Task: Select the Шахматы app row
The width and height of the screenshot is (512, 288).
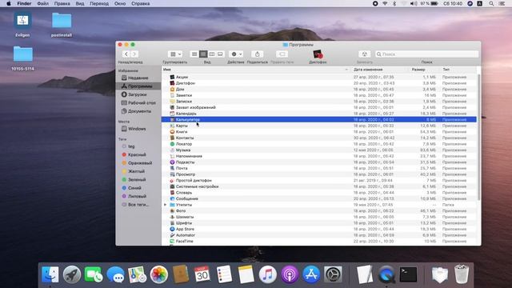Action: click(319, 217)
